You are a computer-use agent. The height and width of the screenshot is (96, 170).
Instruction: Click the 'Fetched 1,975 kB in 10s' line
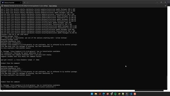[x=15, y=34]
